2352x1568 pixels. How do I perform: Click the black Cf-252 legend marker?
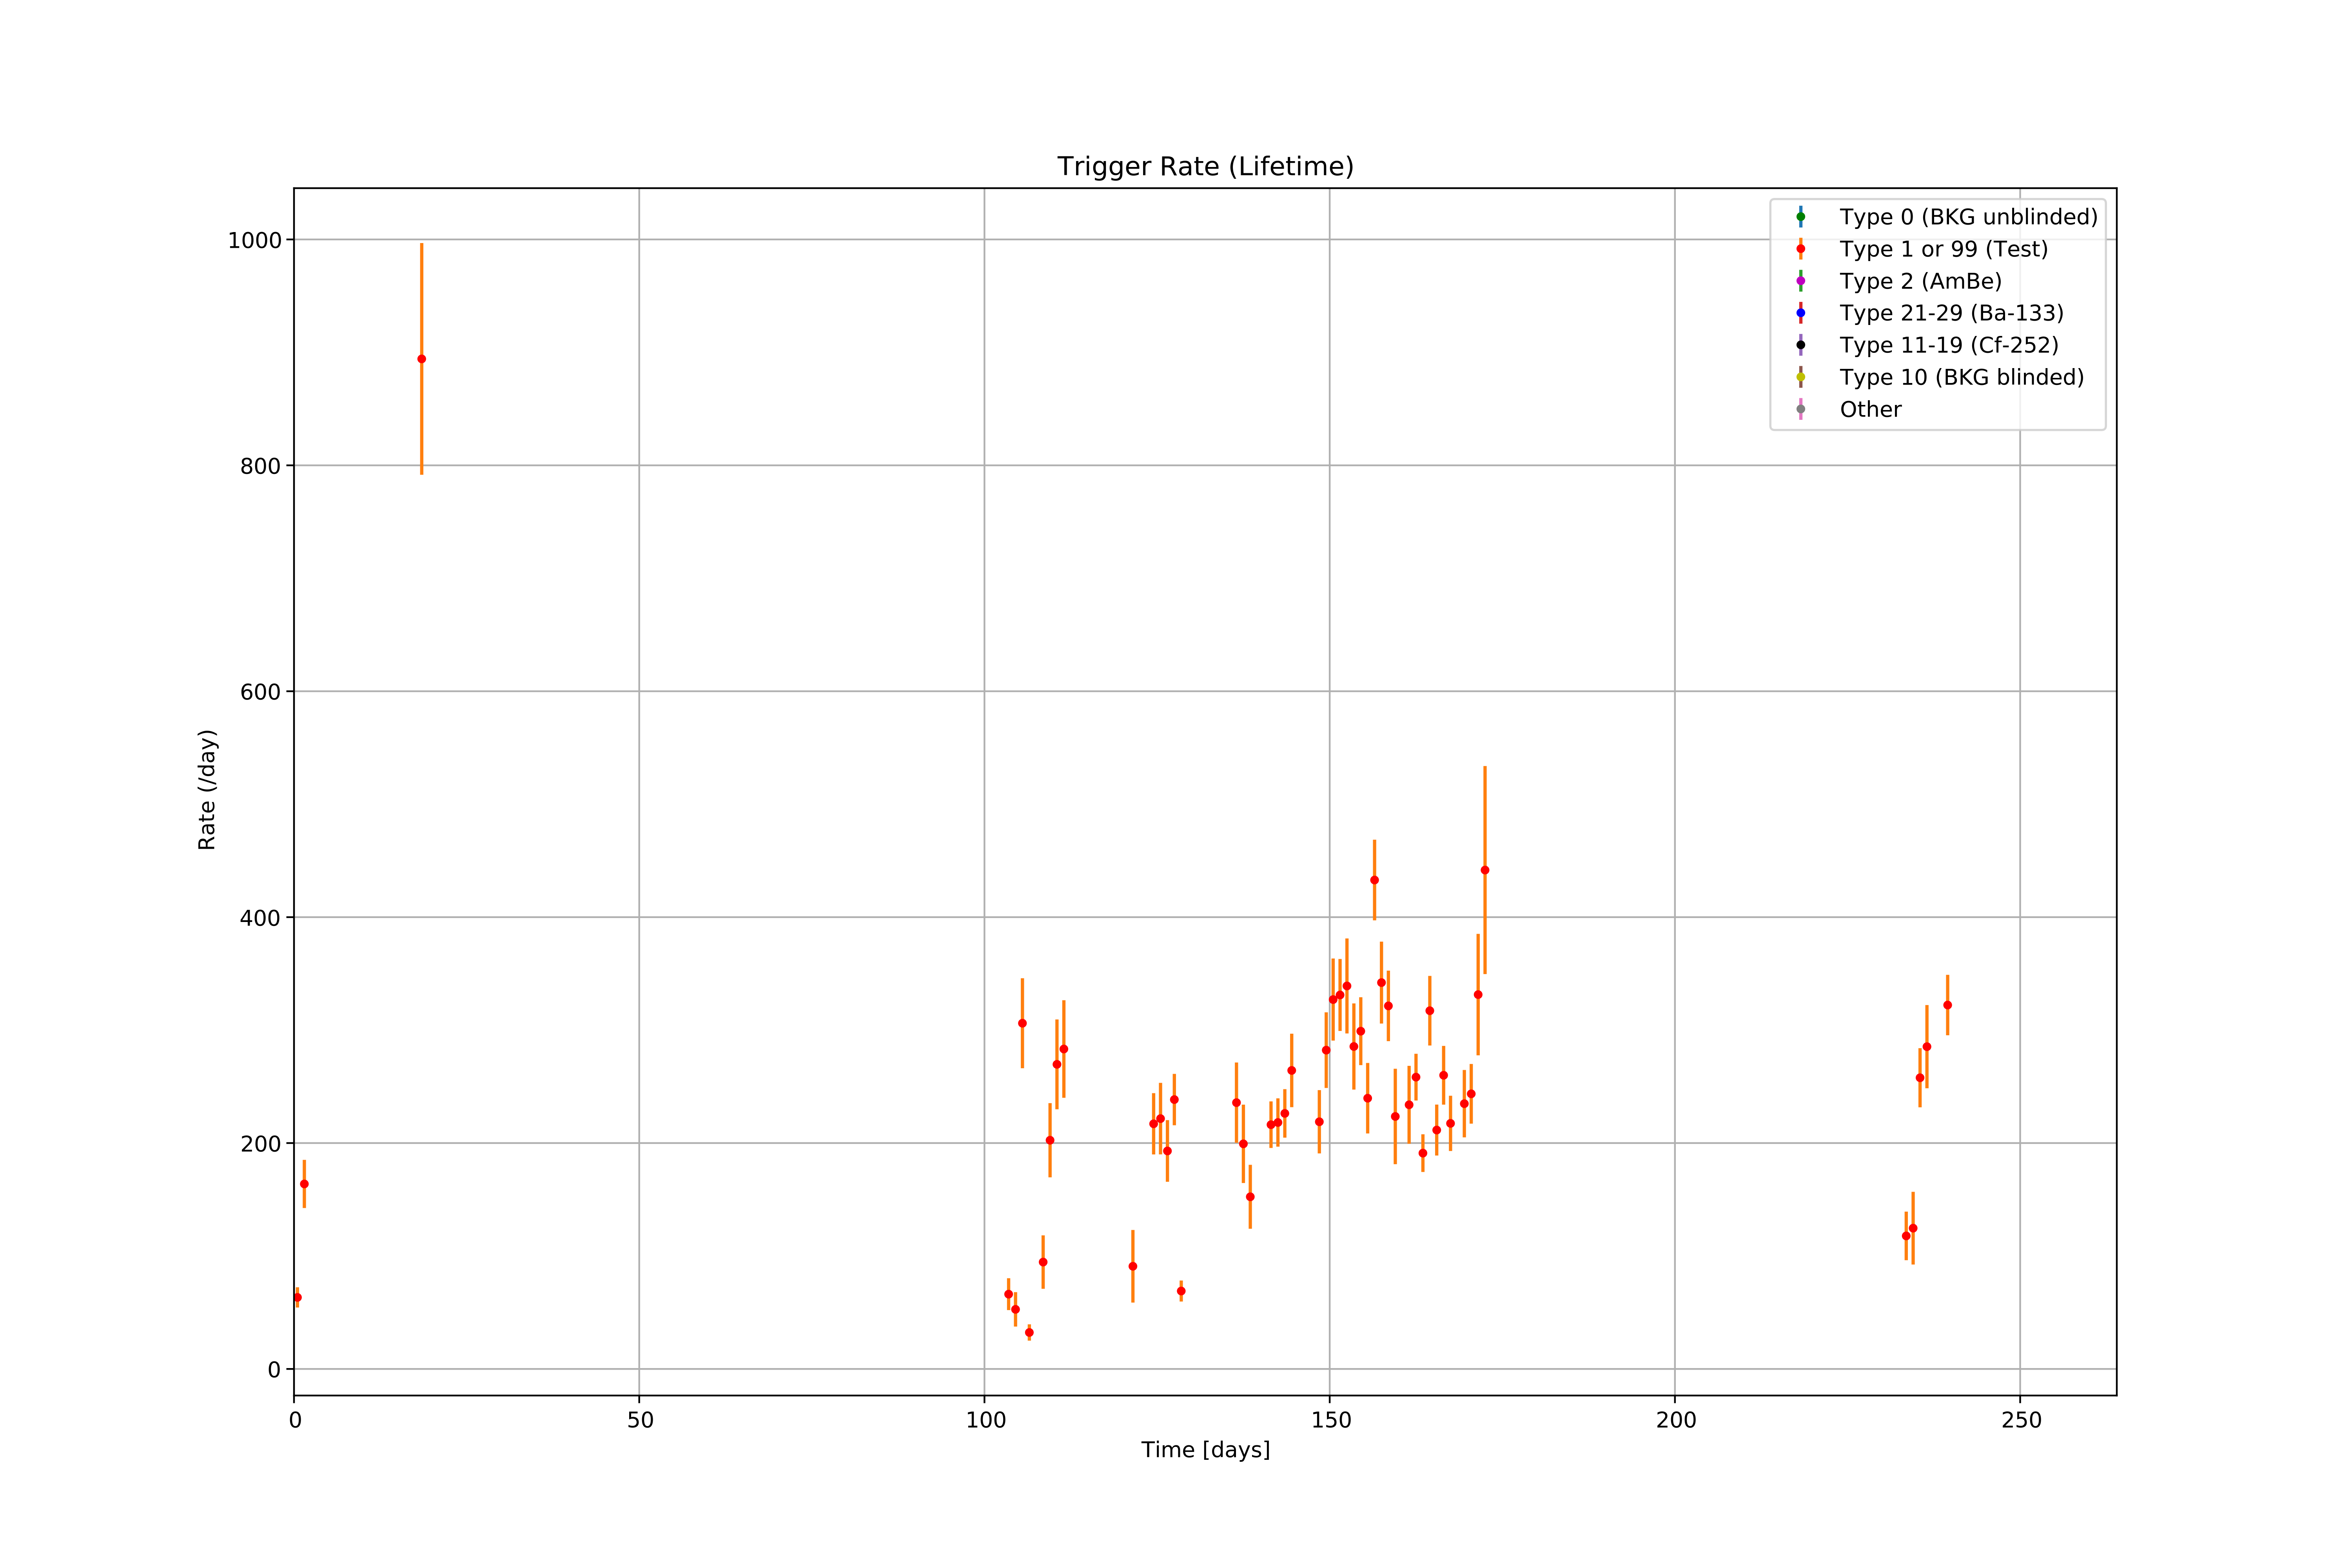[x=1801, y=345]
